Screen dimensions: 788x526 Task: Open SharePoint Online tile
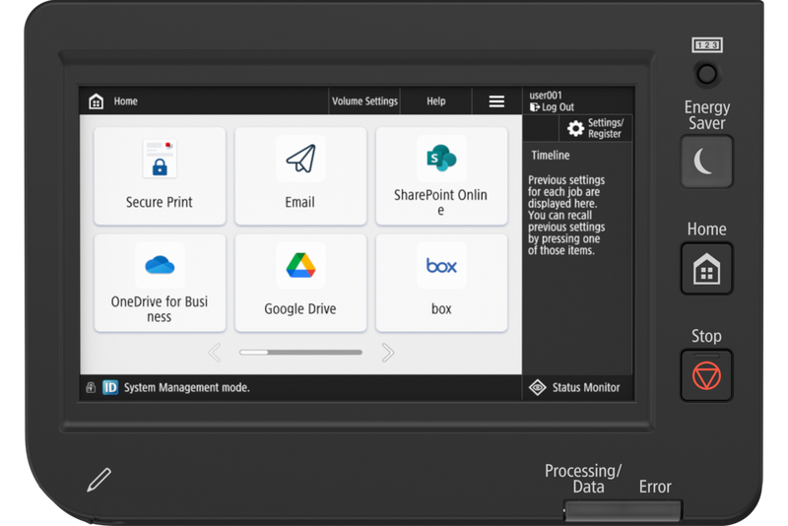pyautogui.click(x=441, y=175)
